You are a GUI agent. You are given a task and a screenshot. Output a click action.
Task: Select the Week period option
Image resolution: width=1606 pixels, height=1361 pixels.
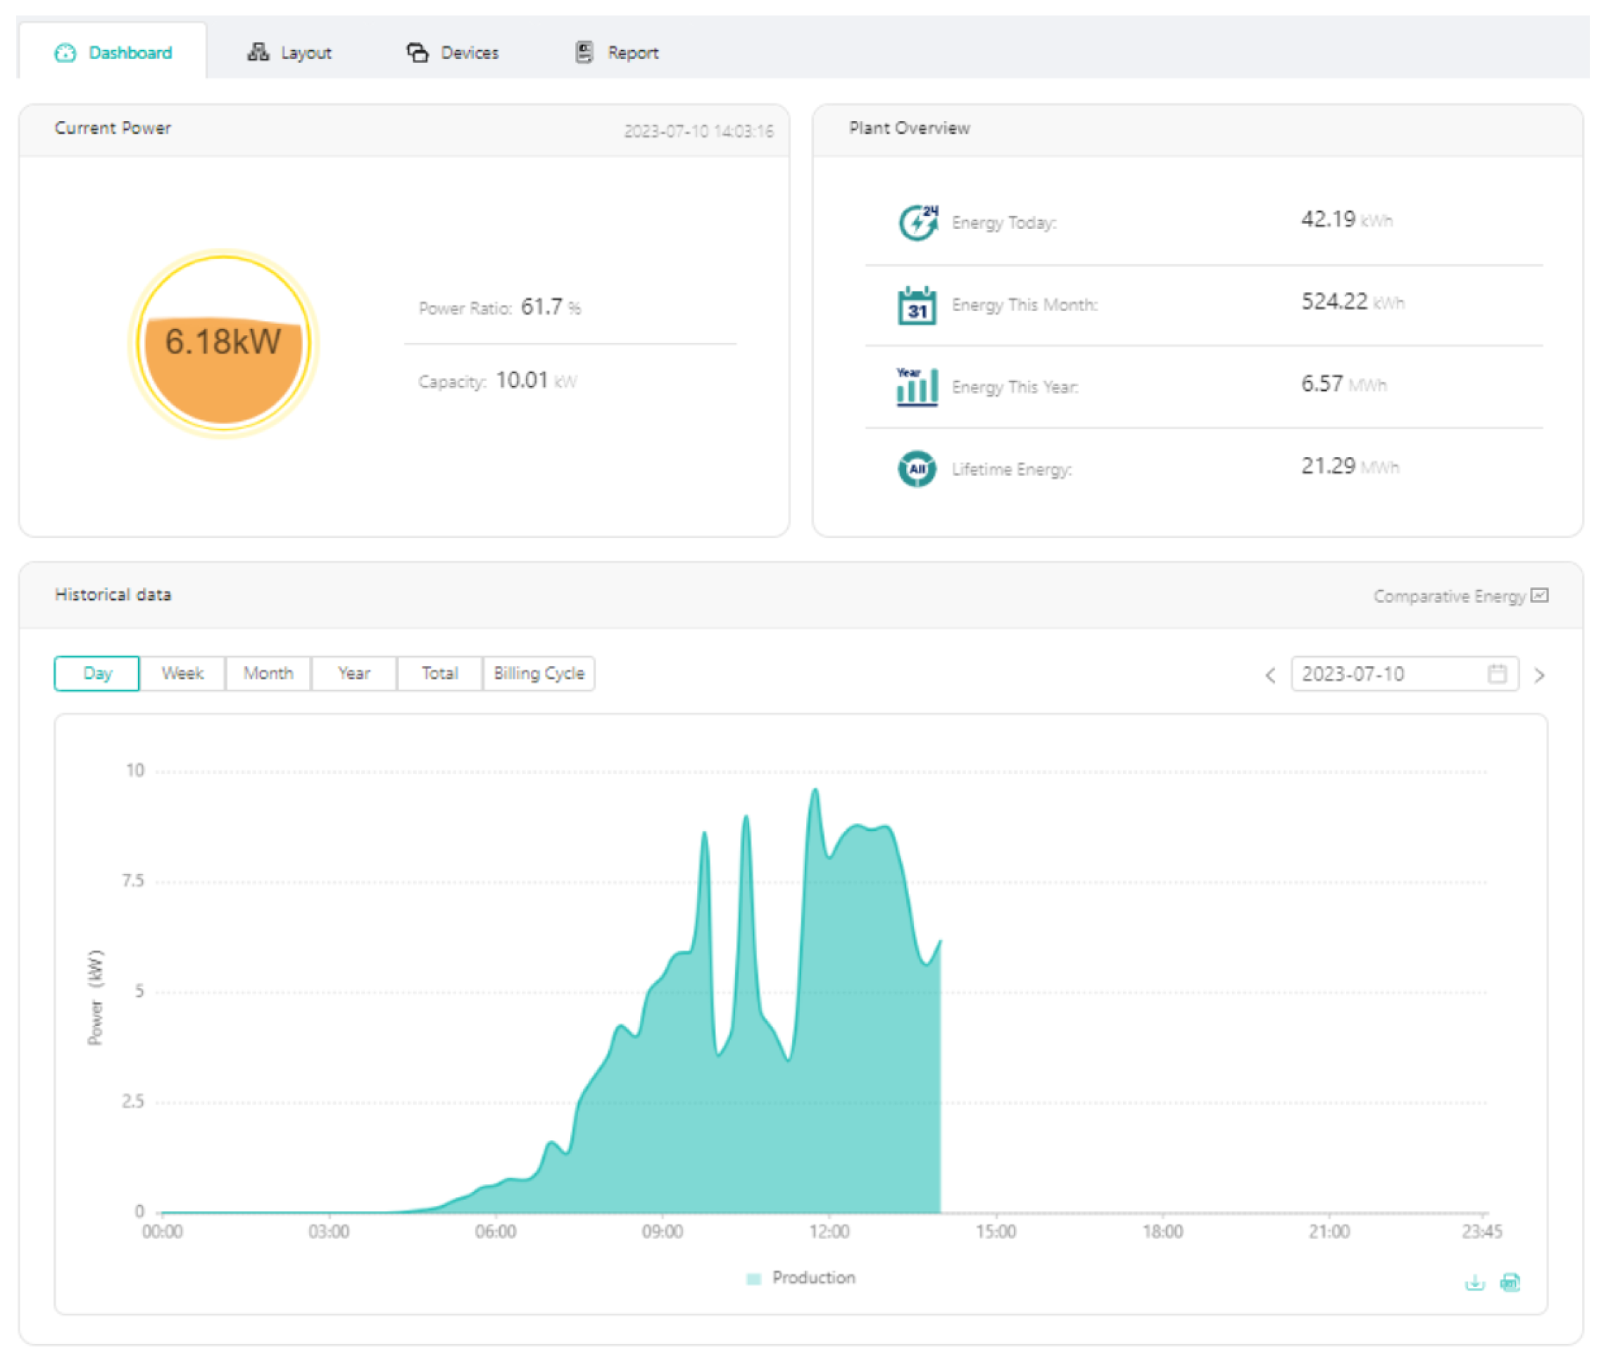coord(182,674)
